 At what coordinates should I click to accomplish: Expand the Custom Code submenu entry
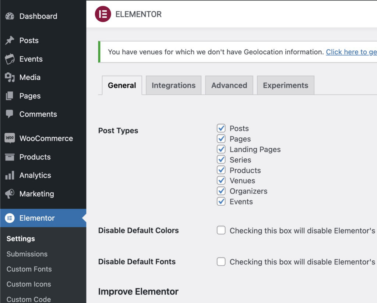(x=29, y=299)
